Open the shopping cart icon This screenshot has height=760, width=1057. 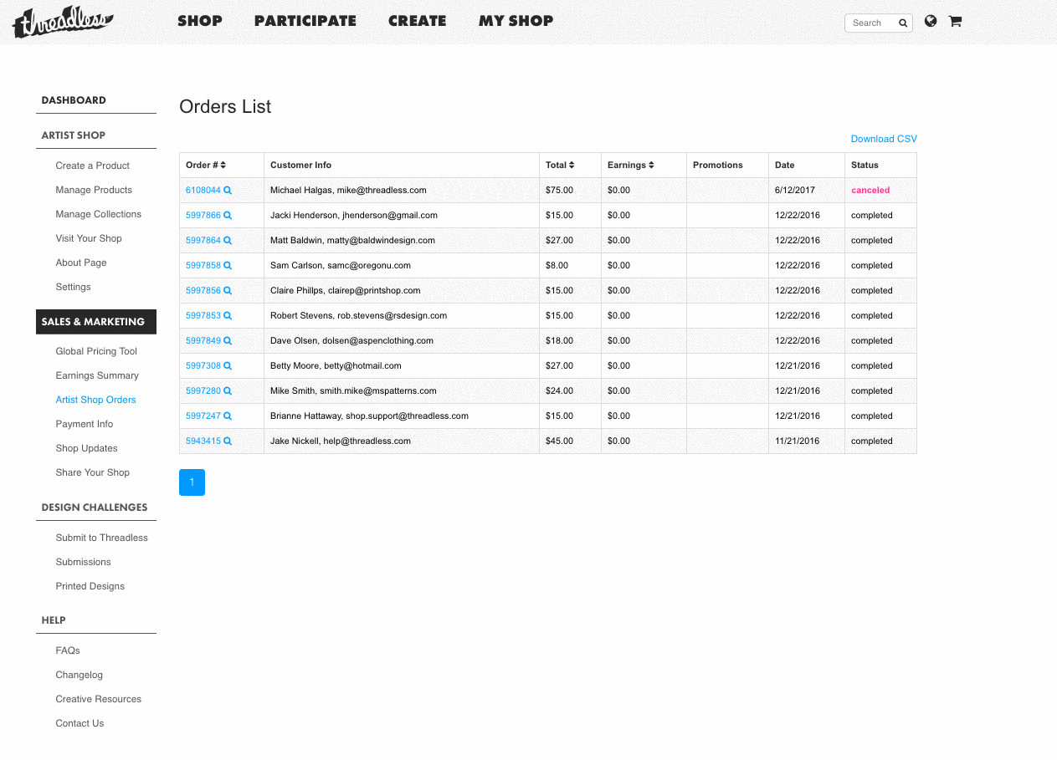pyautogui.click(x=955, y=21)
